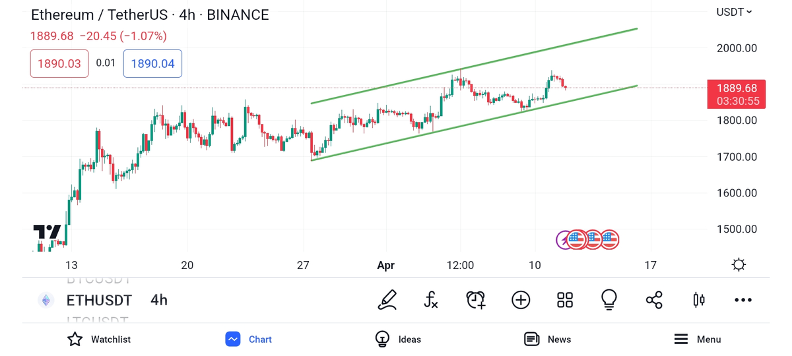Open the indicators fx icon
The width and height of the screenshot is (792, 356).
point(431,300)
